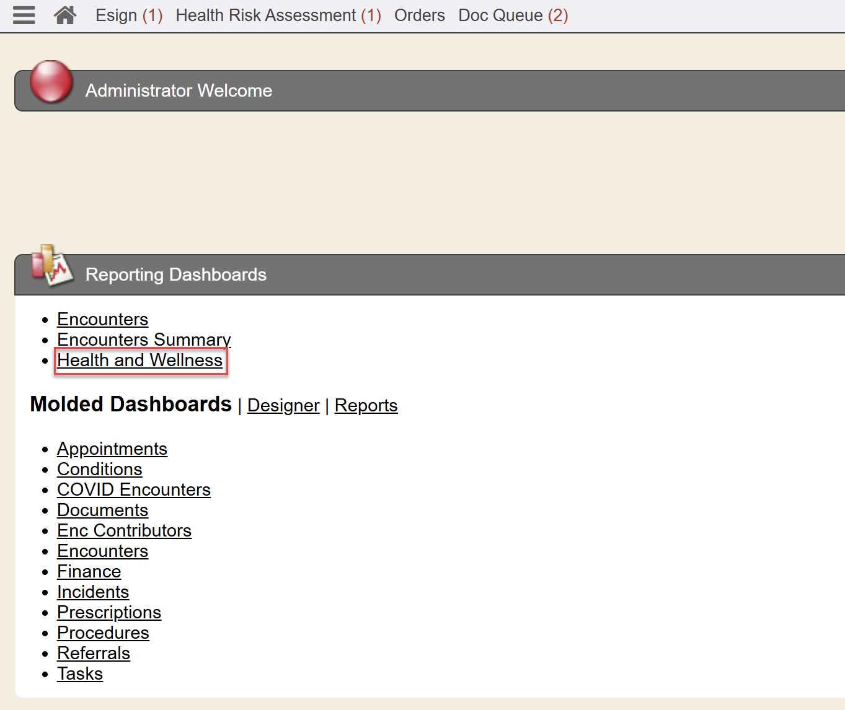The height and width of the screenshot is (710, 845).
Task: Open the Health and Wellness dashboard link
Action: [x=140, y=361]
